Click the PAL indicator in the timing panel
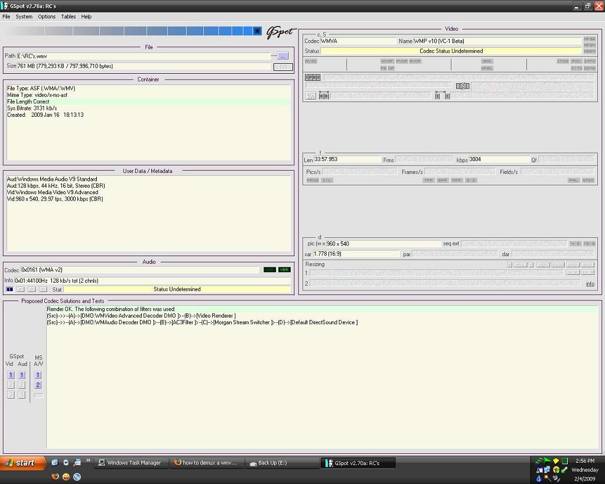This screenshot has width=605, height=484. point(573,181)
